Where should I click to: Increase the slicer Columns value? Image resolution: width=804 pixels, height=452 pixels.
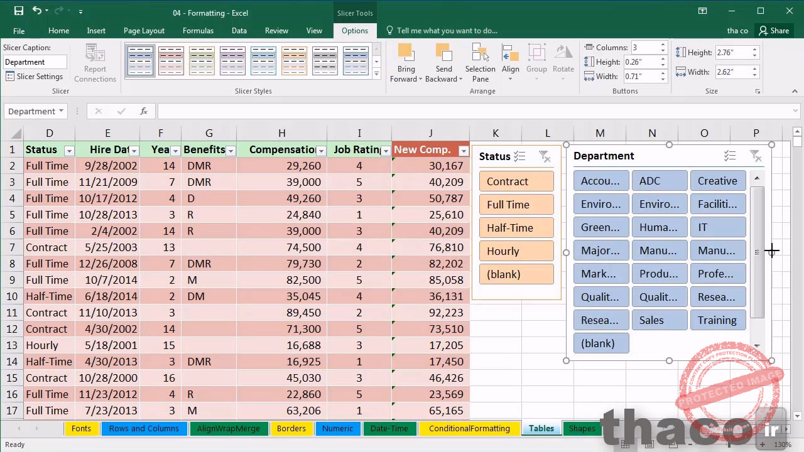tap(663, 45)
